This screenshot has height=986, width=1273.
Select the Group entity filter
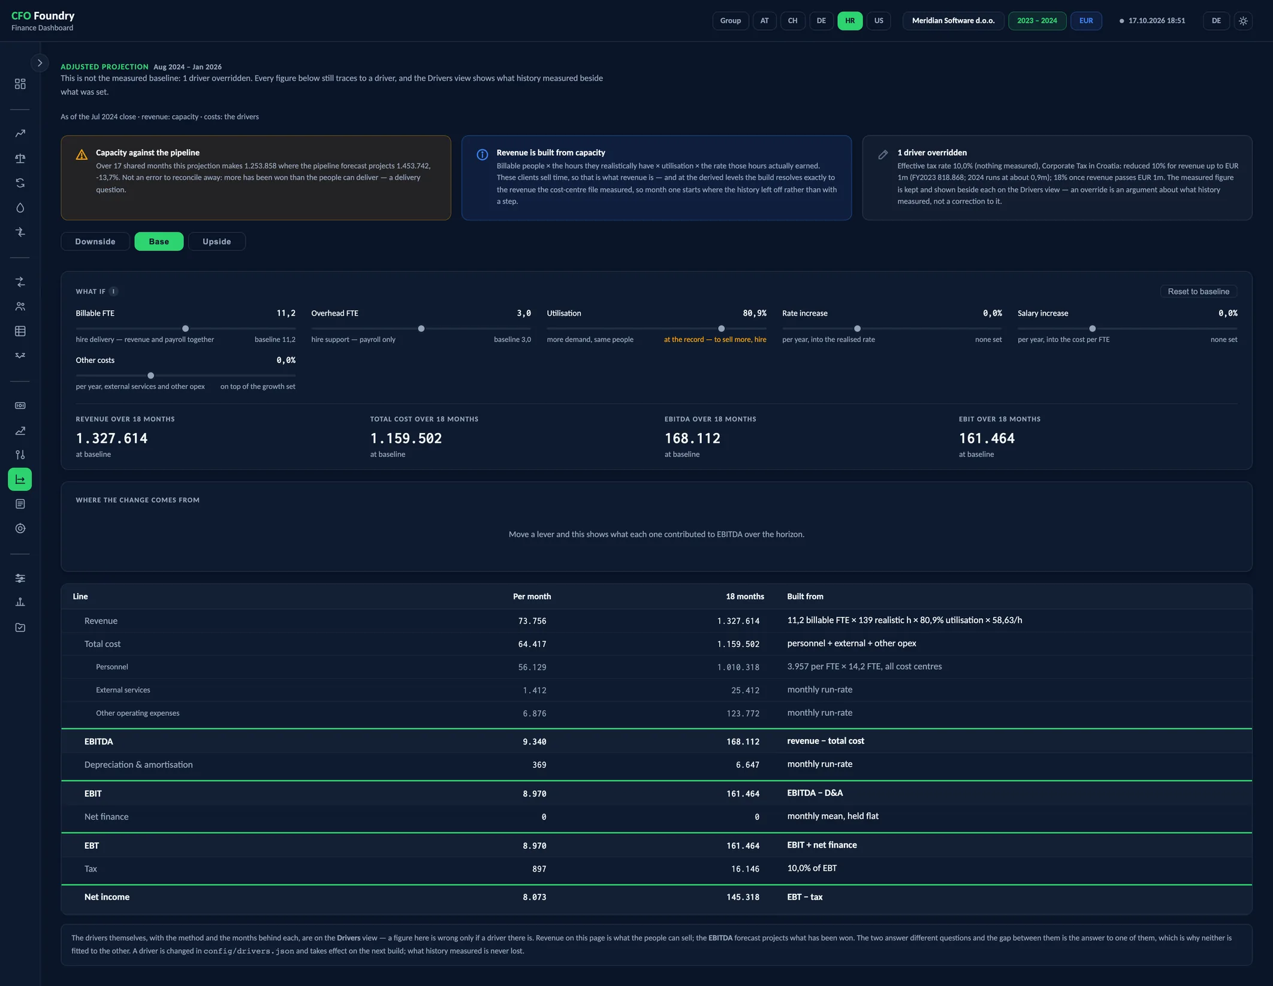(x=730, y=21)
